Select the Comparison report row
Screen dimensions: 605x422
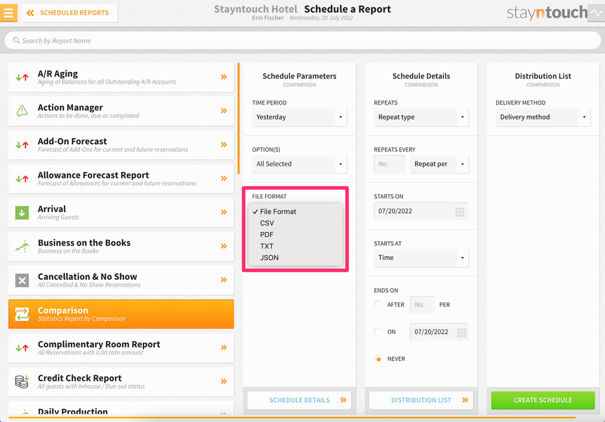click(121, 314)
